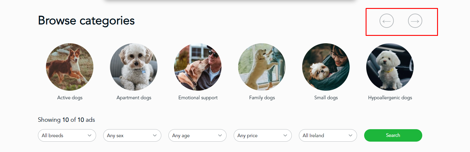Click the Family dogs text label
470x152 pixels.
(262, 97)
